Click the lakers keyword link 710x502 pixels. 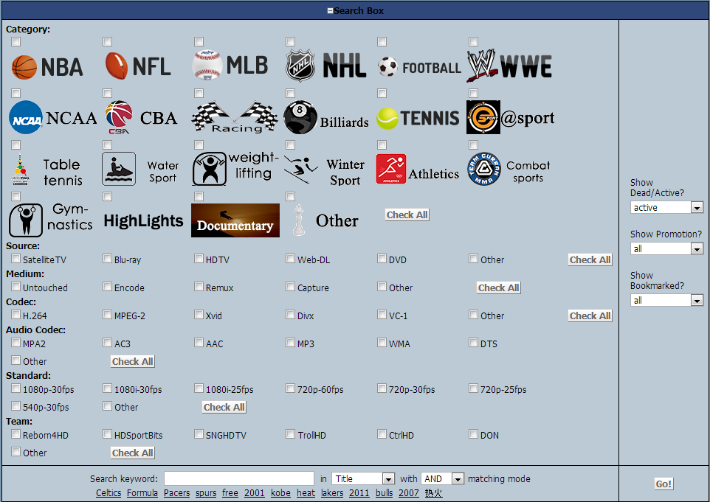point(332,493)
